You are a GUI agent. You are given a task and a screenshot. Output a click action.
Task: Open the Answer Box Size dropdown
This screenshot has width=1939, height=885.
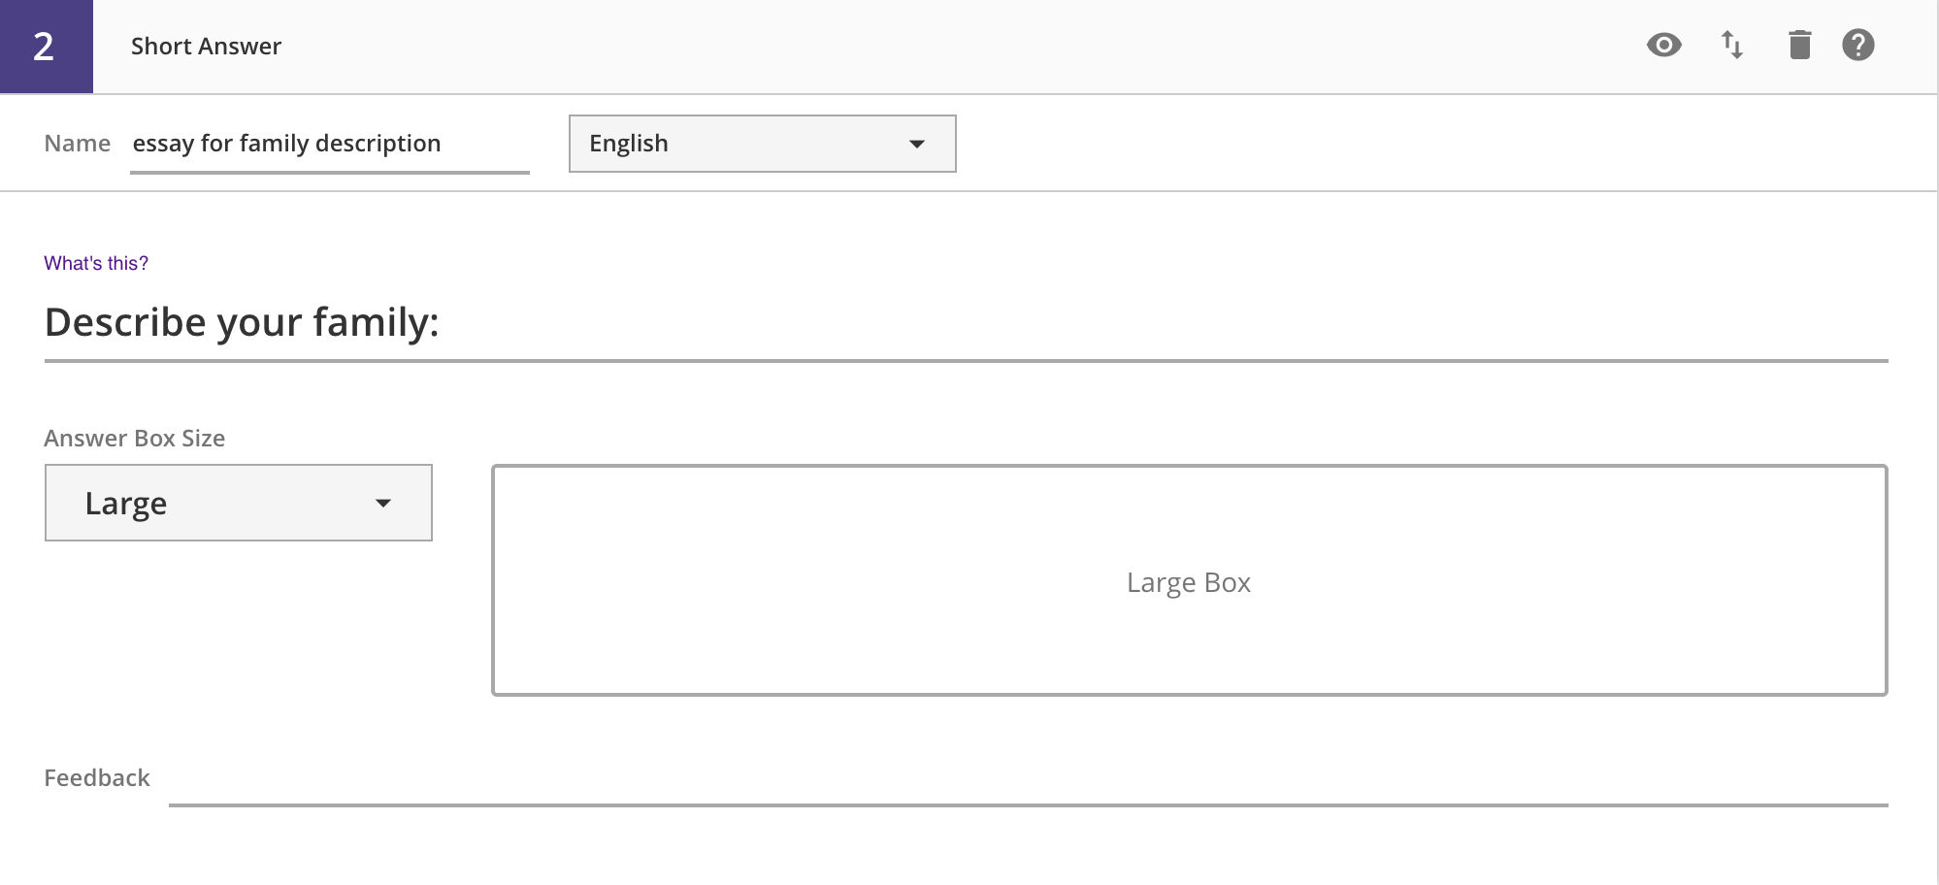point(238,503)
